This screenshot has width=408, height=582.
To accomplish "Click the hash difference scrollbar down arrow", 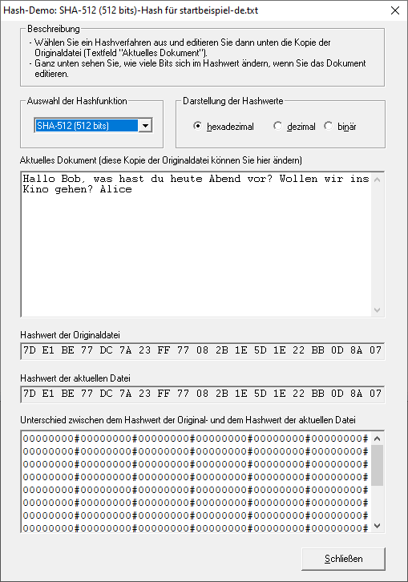I will pyautogui.click(x=378, y=526).
